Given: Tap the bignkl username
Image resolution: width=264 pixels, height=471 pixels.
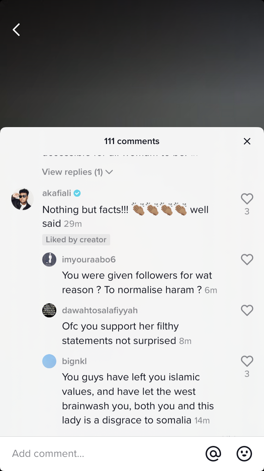Looking at the screenshot, I should click(x=74, y=361).
